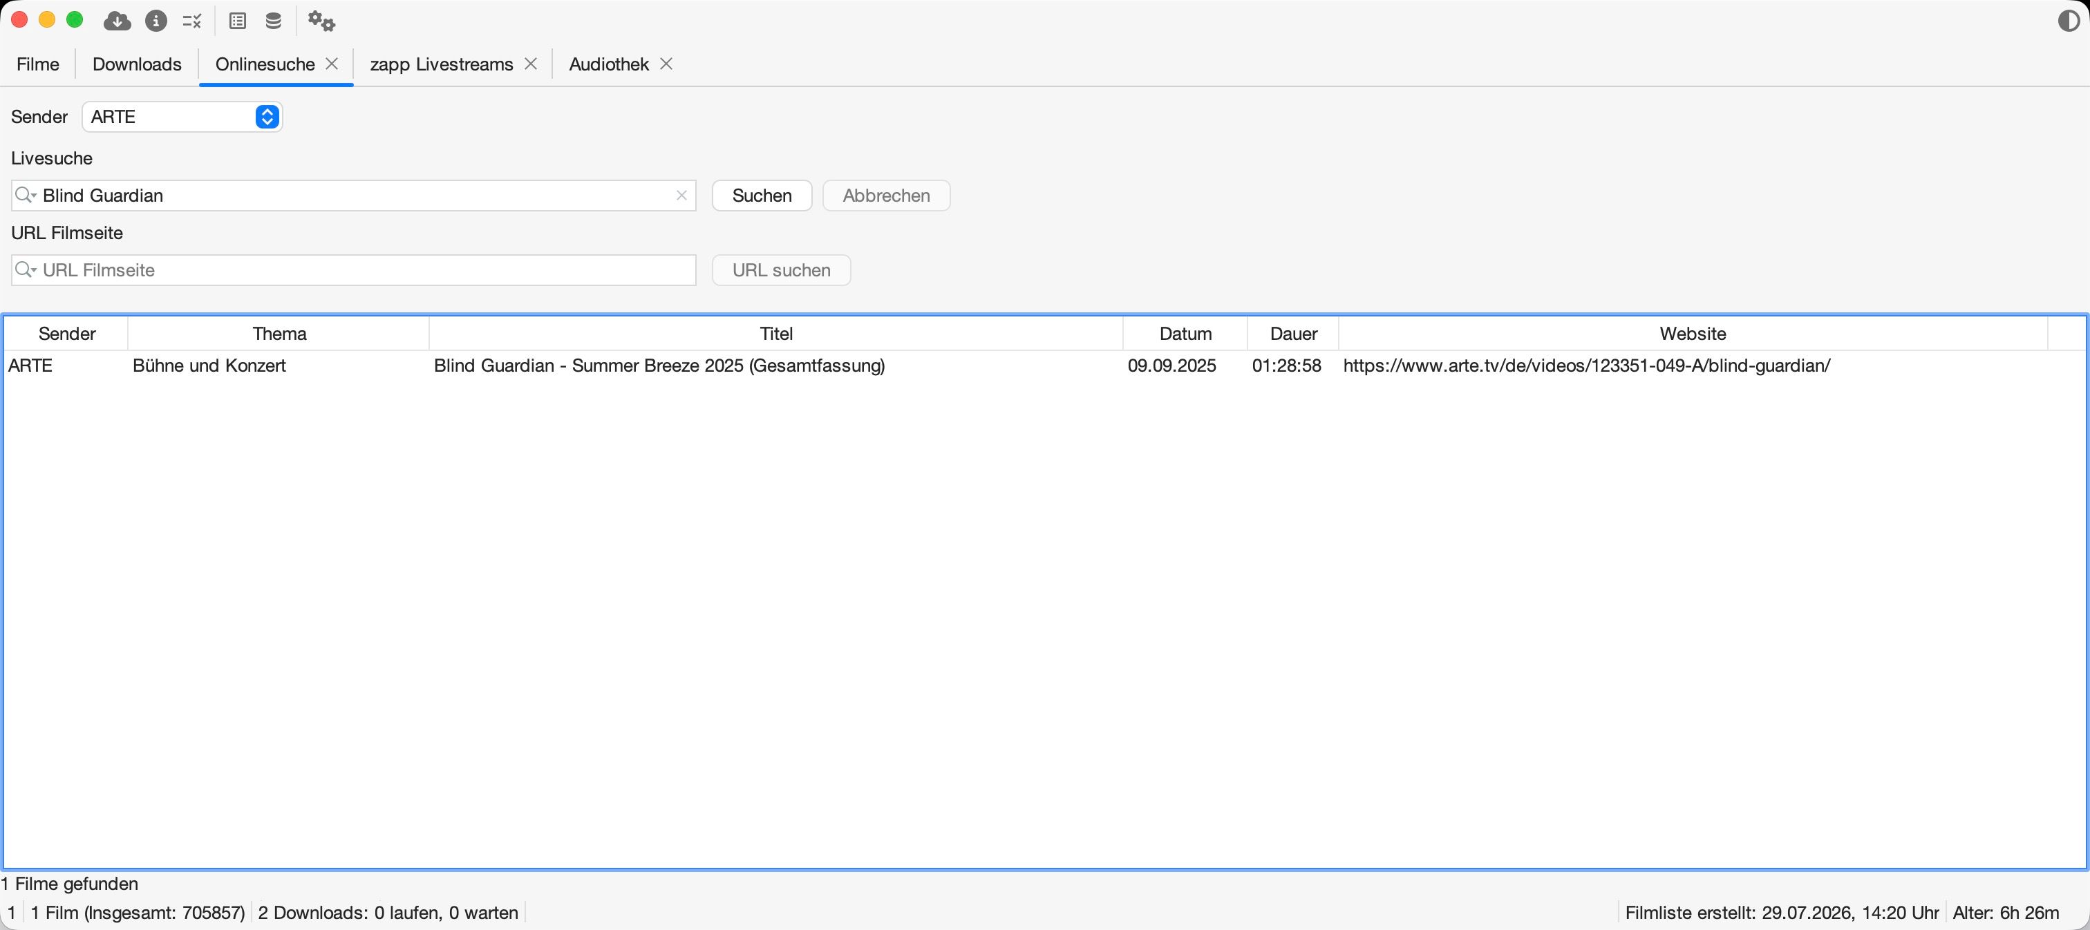The height and width of the screenshot is (930, 2090).
Task: Open settings gears icon
Action: [321, 21]
